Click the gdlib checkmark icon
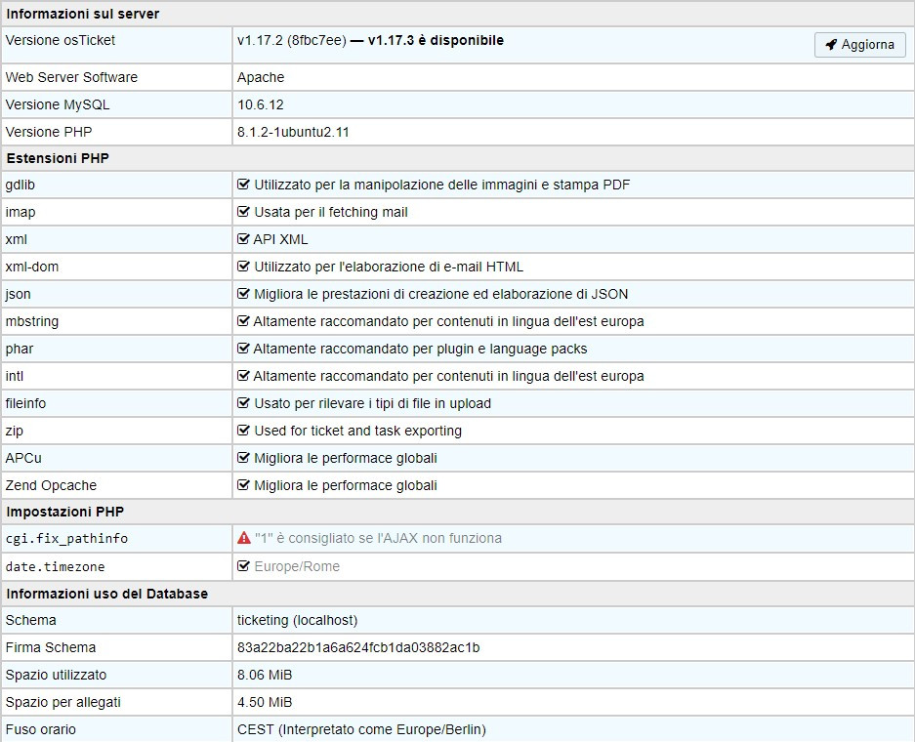 tap(244, 185)
